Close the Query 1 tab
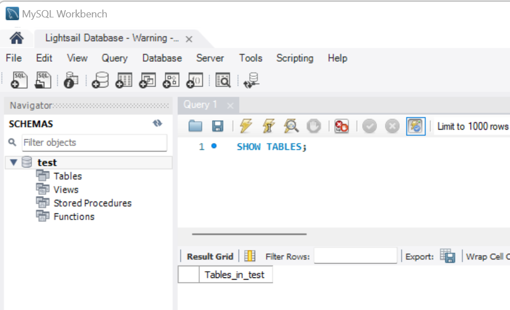The width and height of the screenshot is (510, 310). click(x=230, y=106)
